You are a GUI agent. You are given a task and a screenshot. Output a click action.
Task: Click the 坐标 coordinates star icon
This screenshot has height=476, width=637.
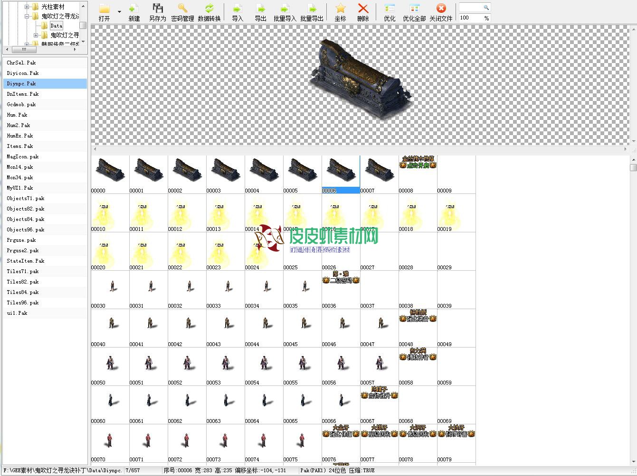pos(341,9)
